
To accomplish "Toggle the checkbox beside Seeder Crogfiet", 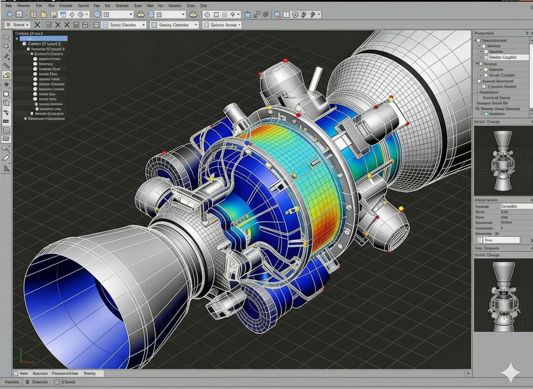I will [x=486, y=58].
